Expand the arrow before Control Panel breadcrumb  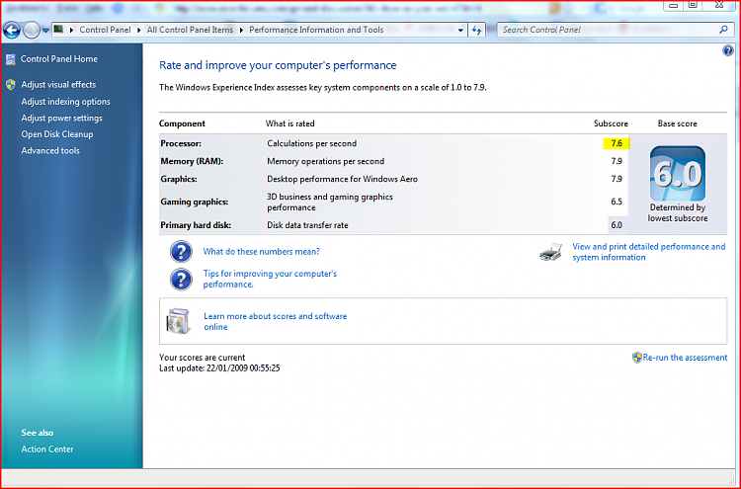click(71, 30)
